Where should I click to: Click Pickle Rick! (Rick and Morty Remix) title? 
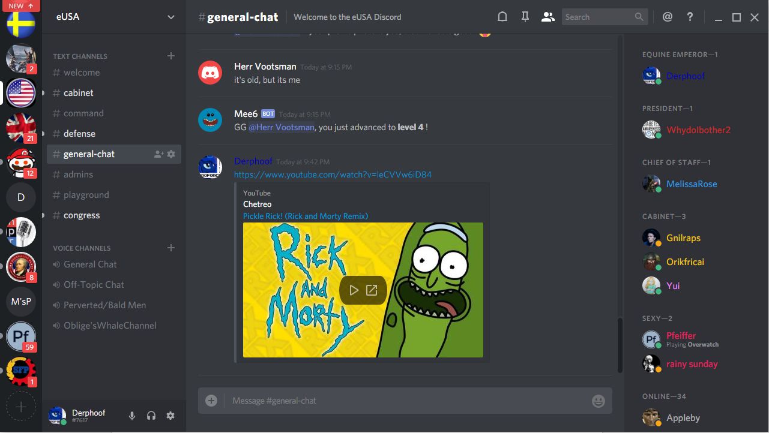(x=306, y=216)
